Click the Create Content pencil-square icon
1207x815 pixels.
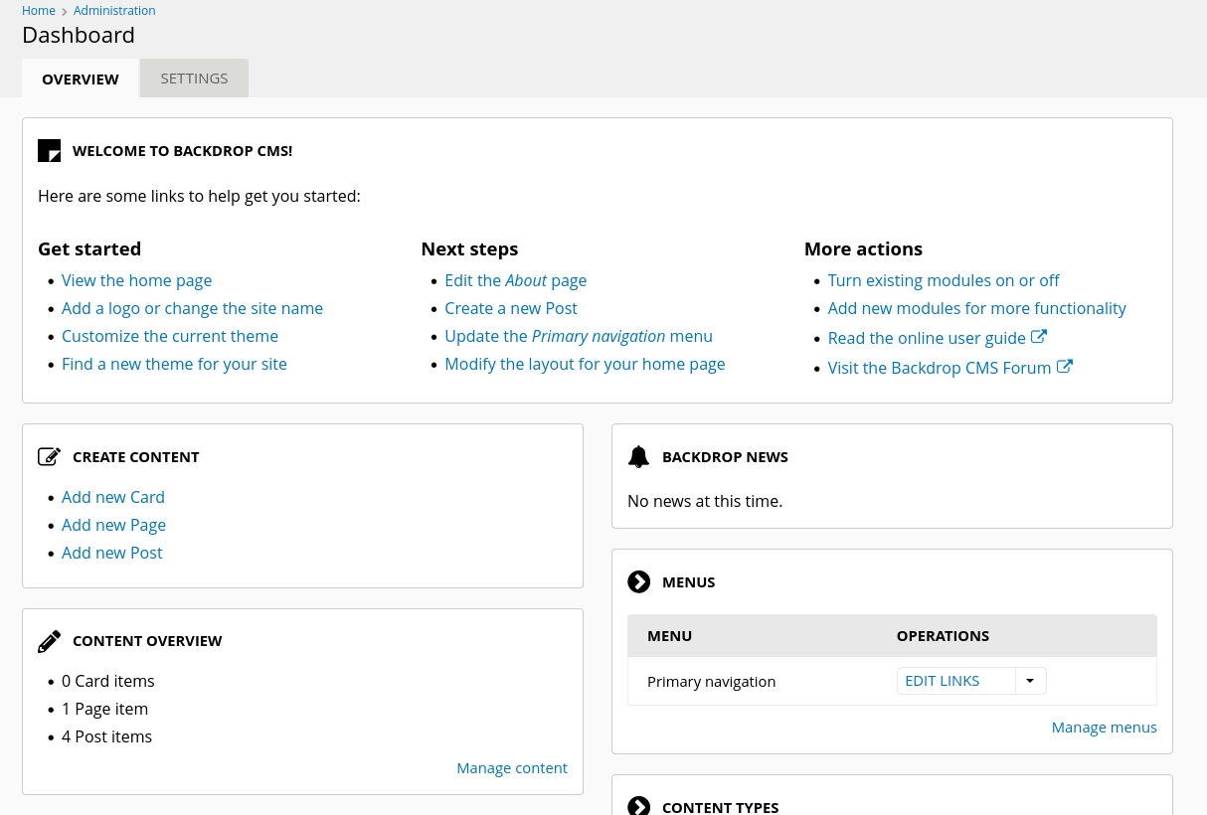(x=50, y=457)
